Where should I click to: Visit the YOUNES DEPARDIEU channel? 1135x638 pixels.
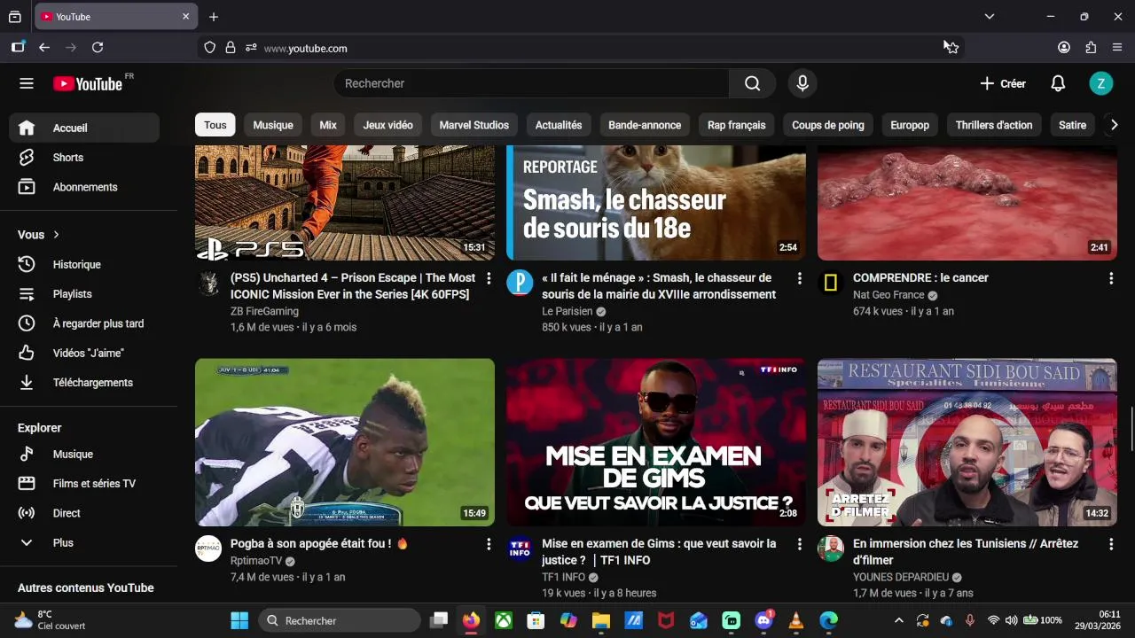tap(901, 577)
